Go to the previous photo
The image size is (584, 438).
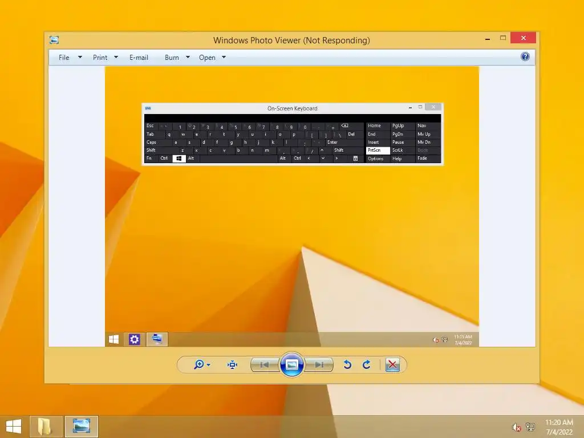(x=265, y=364)
